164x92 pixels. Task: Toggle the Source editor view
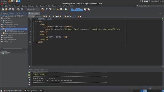point(32,16)
